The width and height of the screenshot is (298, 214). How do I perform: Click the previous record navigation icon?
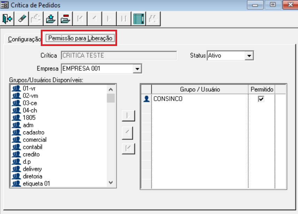point(95,18)
